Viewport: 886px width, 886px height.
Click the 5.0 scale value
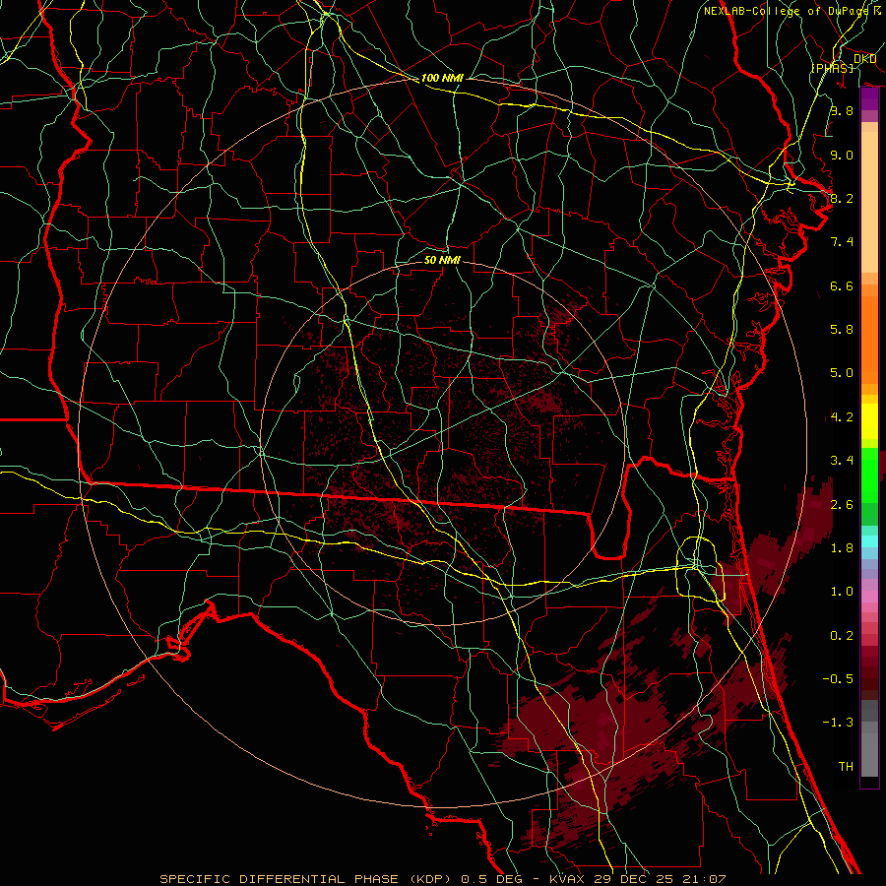click(x=842, y=373)
